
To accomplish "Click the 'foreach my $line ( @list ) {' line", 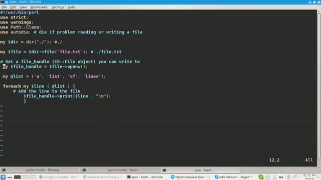I will (39, 86).
